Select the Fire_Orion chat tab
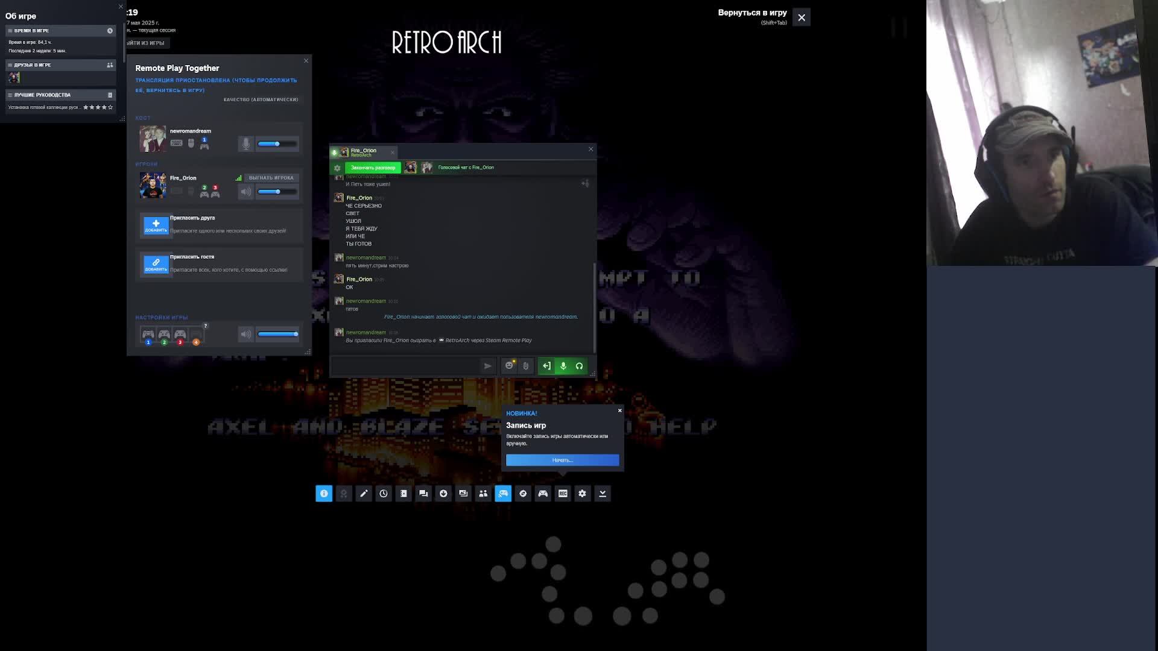This screenshot has height=651, width=1158. [x=363, y=151]
